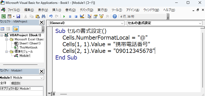205x96 pixels.
Task: Click the View Code icon in Project pane
Action: point(2,29)
